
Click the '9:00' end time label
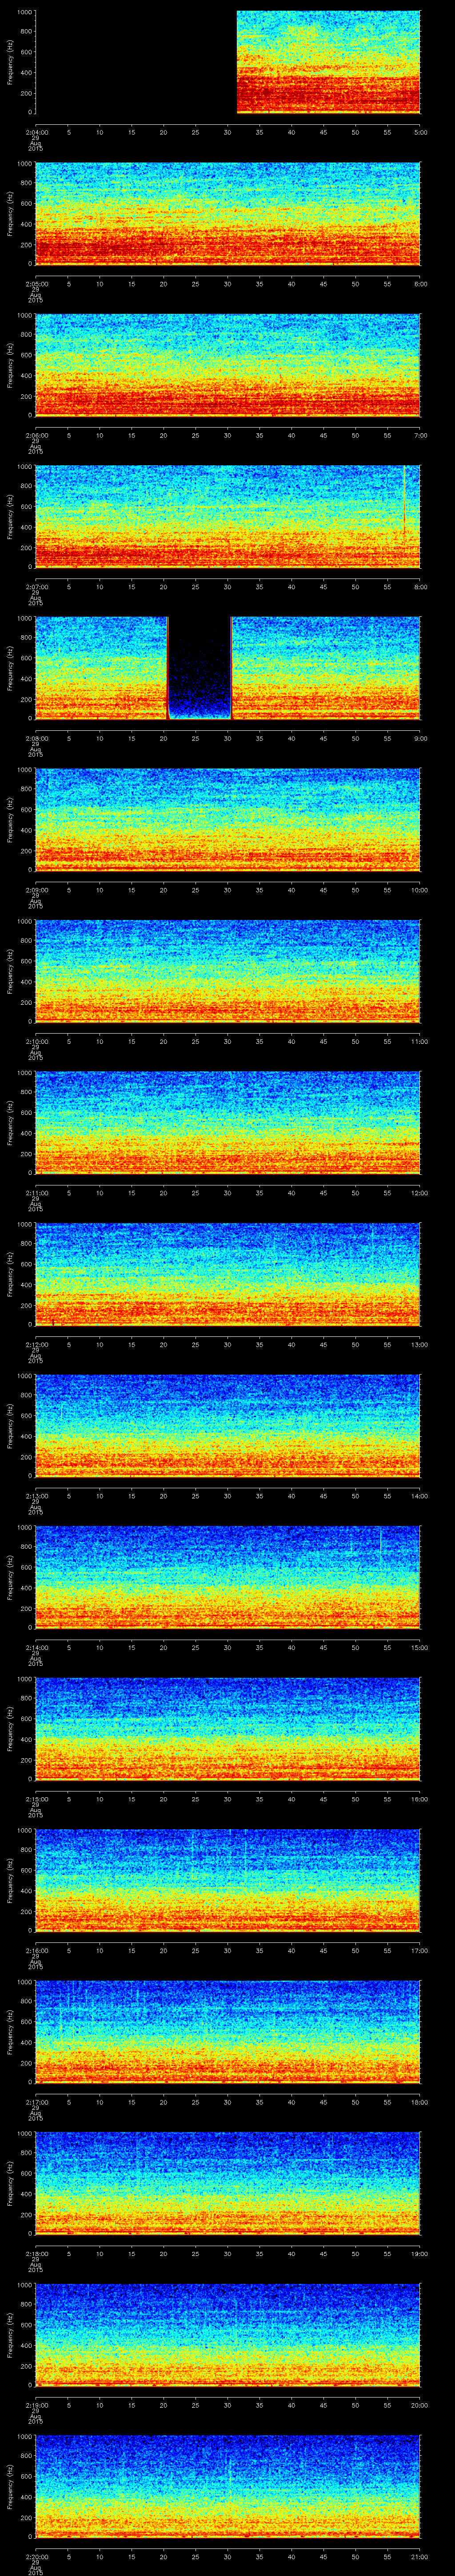421,738
